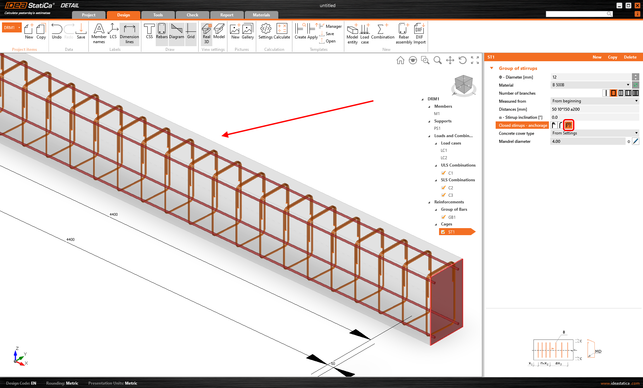Open the Material B 500B dropdown
The width and height of the screenshot is (643, 388).
point(628,85)
